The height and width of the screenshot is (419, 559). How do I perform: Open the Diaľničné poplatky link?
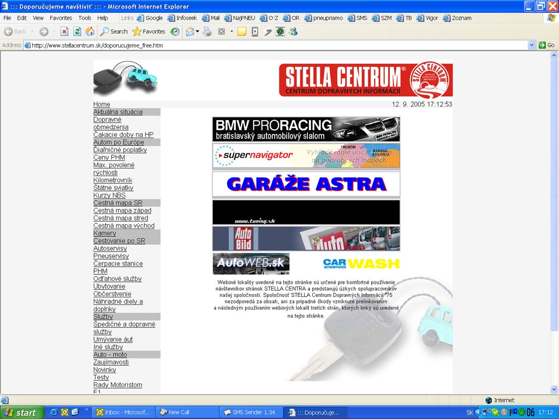point(120,149)
